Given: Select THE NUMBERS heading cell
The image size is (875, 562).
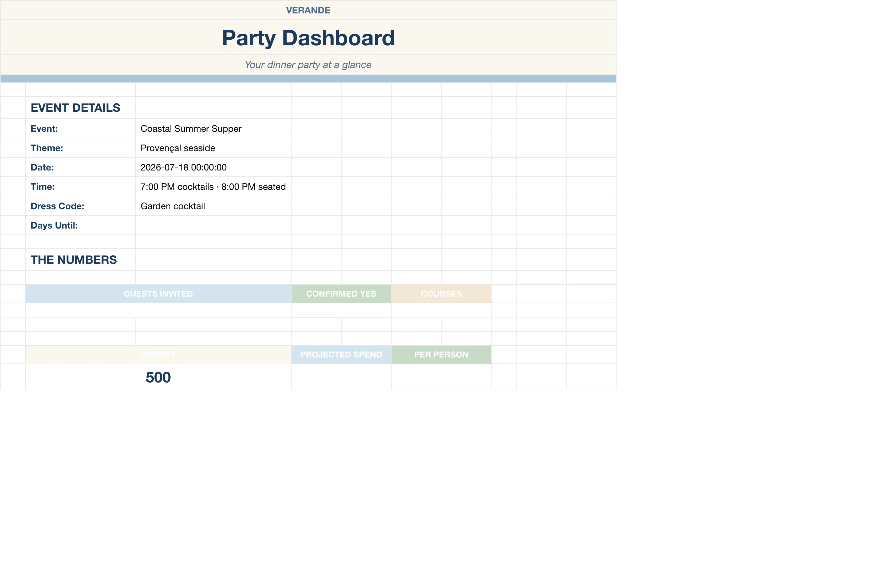Looking at the screenshot, I should 80,259.
